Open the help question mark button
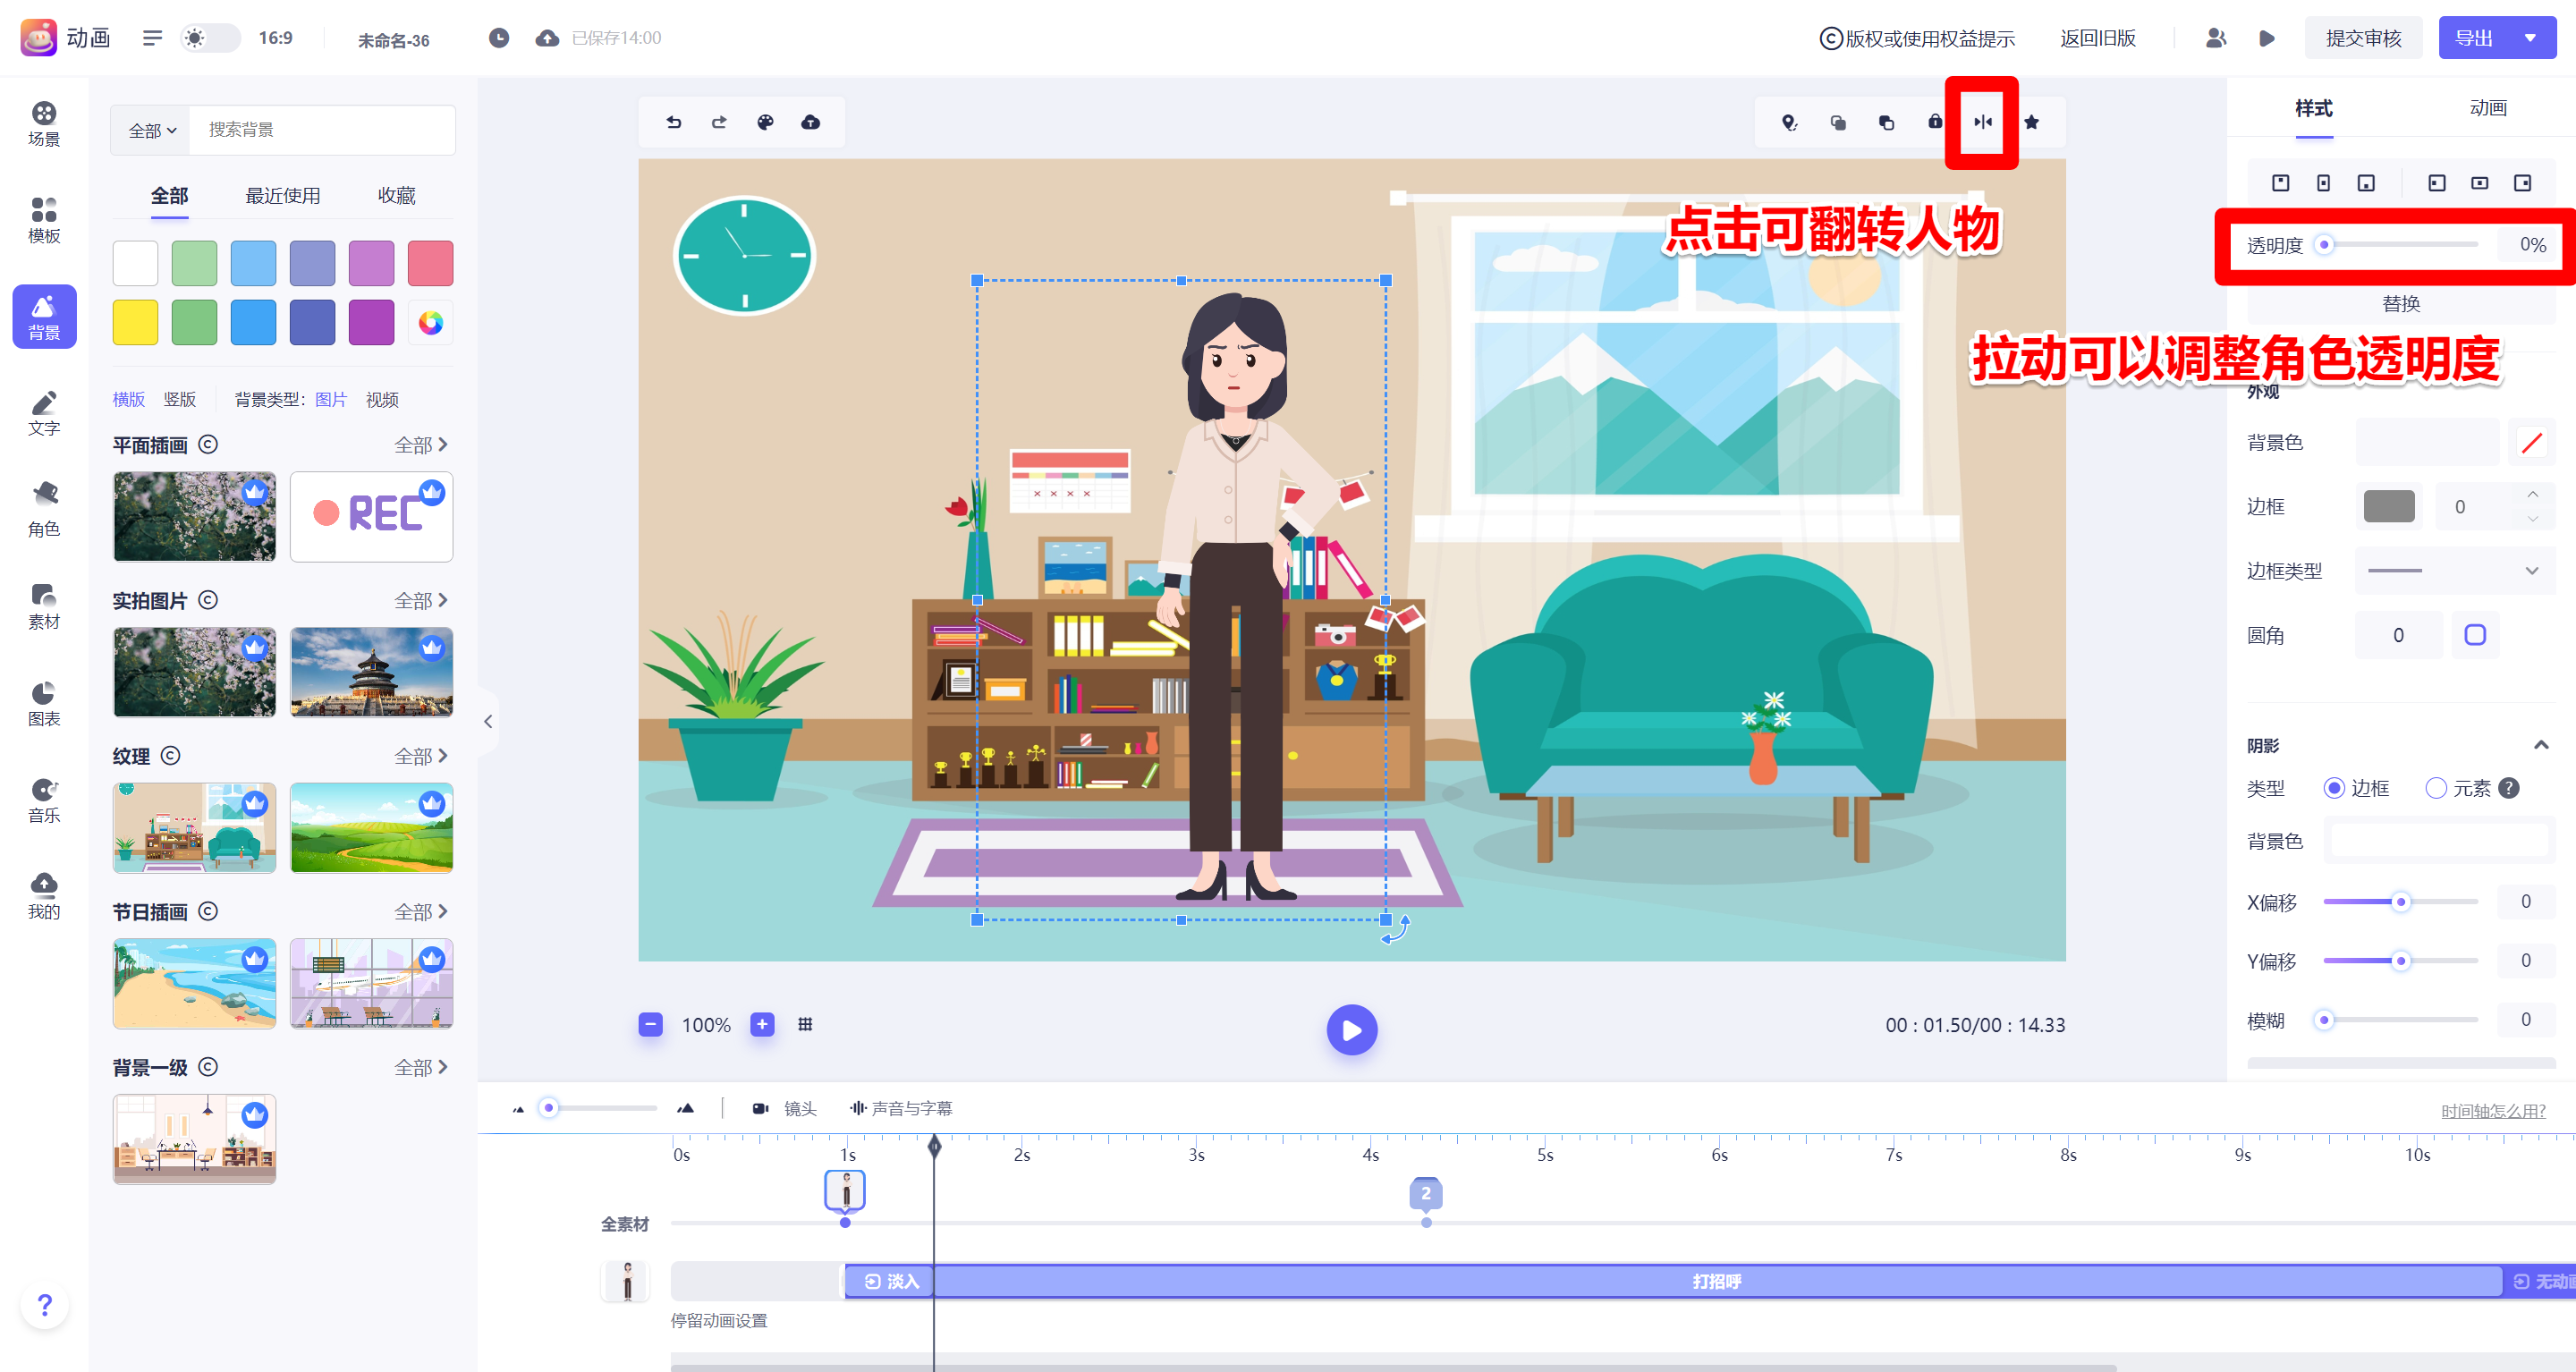This screenshot has width=2576, height=1372. pos(45,1305)
